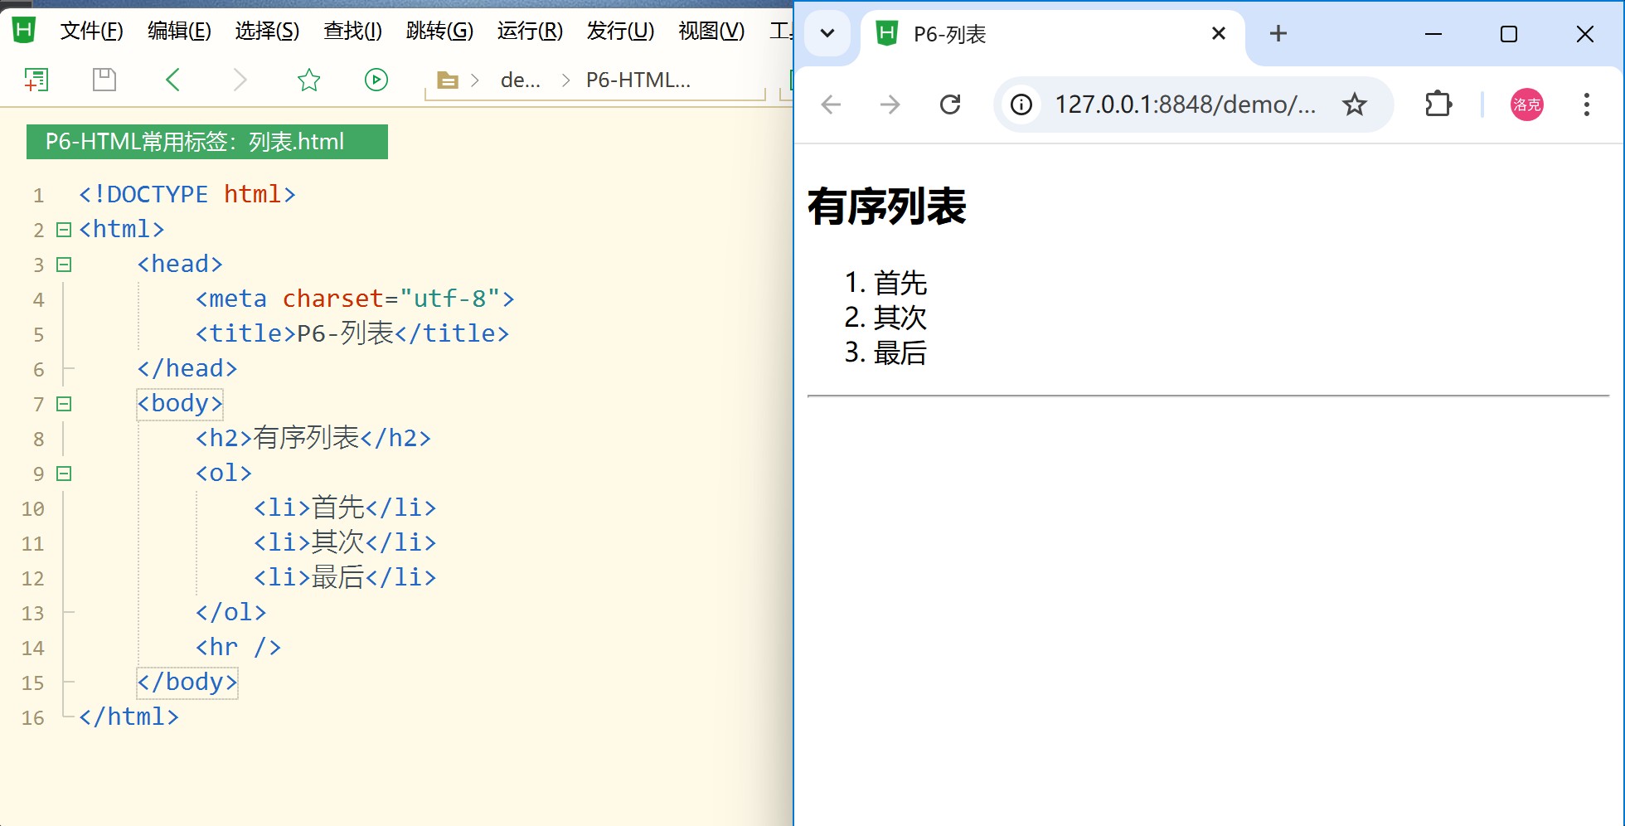Bookmark this page with the star icon
The height and width of the screenshot is (826, 1625).
[x=1355, y=104]
